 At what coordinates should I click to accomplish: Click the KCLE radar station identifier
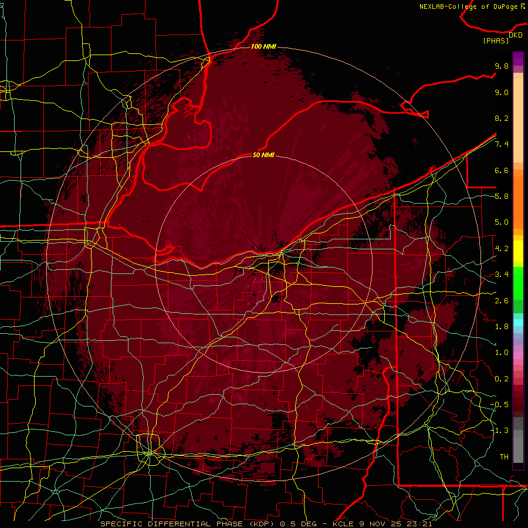tap(343, 524)
